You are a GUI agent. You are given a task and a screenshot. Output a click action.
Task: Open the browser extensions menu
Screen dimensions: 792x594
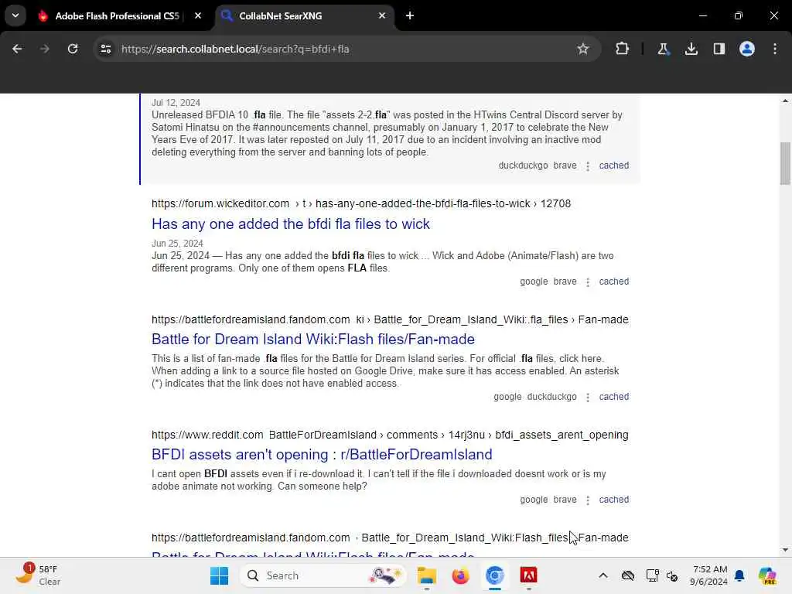[623, 49]
